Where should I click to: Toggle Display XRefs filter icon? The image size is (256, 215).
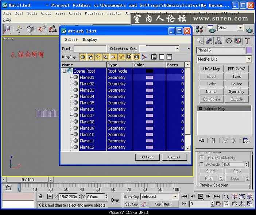point(136,57)
